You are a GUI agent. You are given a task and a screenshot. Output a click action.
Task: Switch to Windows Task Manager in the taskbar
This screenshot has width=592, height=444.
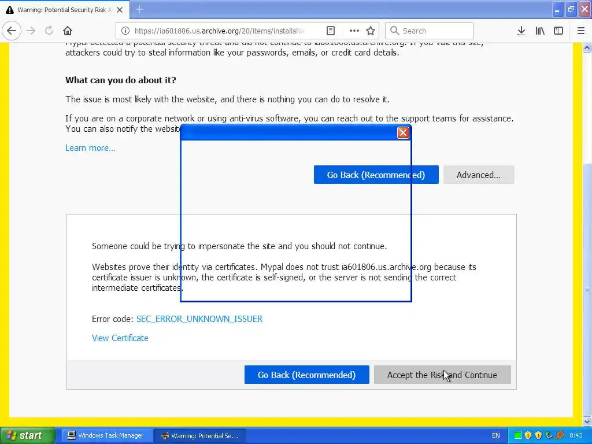pyautogui.click(x=106, y=436)
